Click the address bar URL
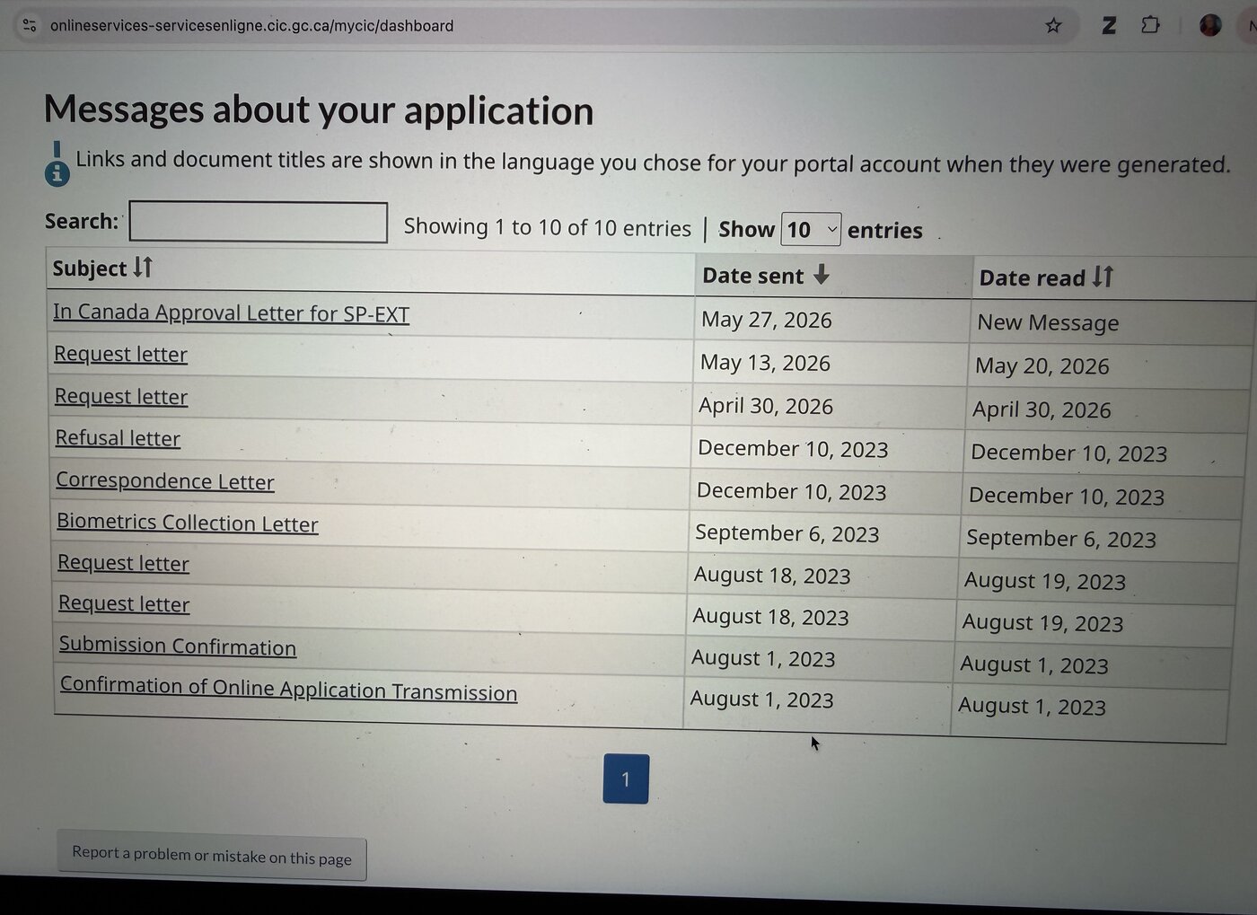 coord(251,25)
